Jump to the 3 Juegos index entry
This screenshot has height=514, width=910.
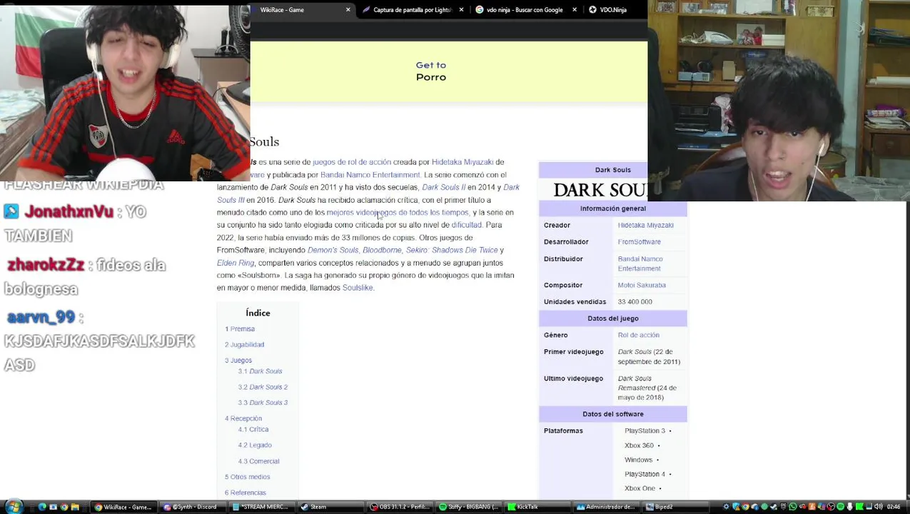pyautogui.click(x=238, y=361)
